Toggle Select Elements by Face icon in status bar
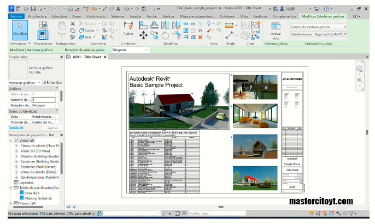This screenshot has width=375, height=224. click(x=331, y=213)
